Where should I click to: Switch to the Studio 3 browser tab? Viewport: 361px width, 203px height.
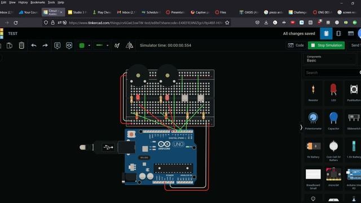77,12
